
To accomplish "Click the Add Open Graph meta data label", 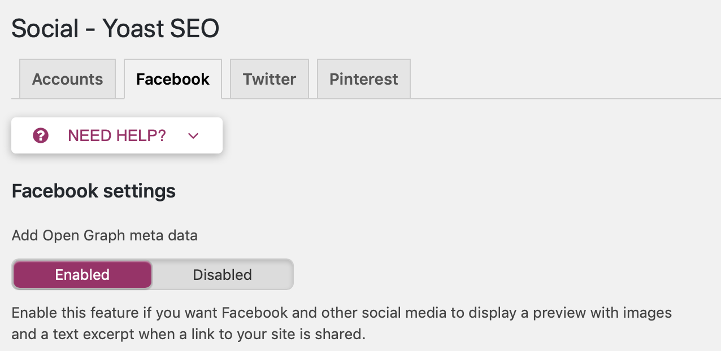I will tap(105, 235).
